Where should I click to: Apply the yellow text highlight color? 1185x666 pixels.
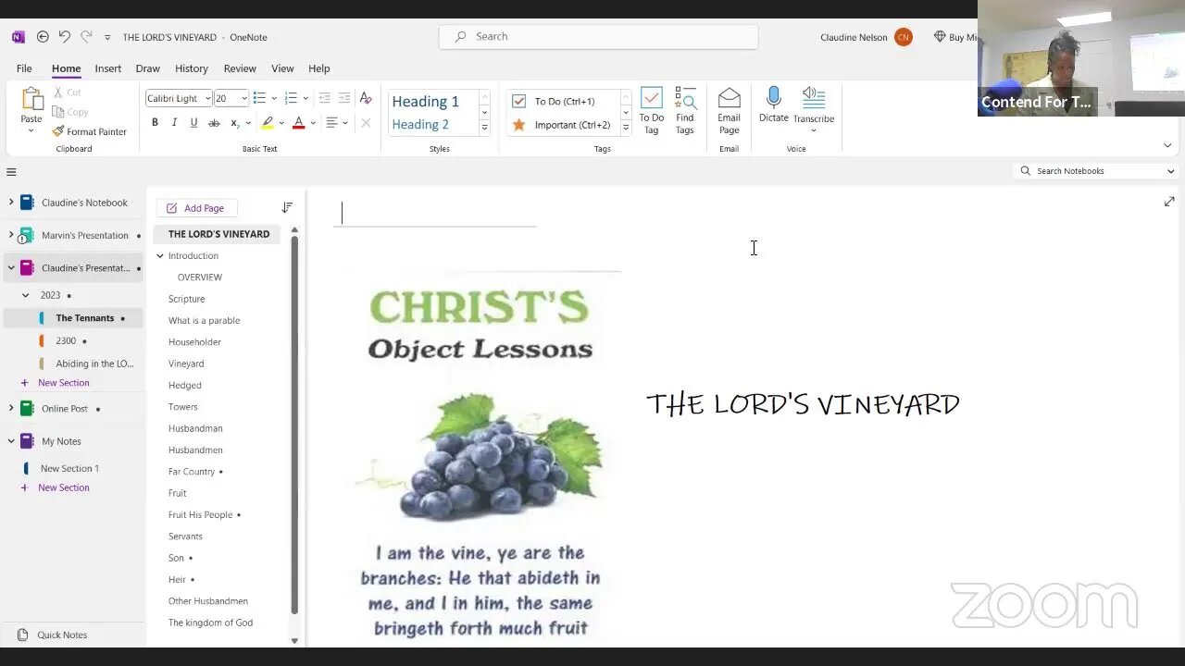click(x=268, y=122)
